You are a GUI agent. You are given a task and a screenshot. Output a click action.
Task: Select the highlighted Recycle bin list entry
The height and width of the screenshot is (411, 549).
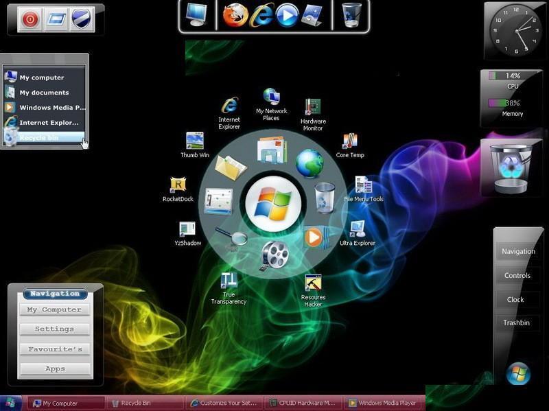coord(44,138)
